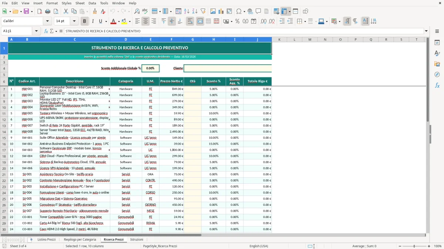Open the font color dropdown arrow
This screenshot has width=444, height=249.
(119, 21)
